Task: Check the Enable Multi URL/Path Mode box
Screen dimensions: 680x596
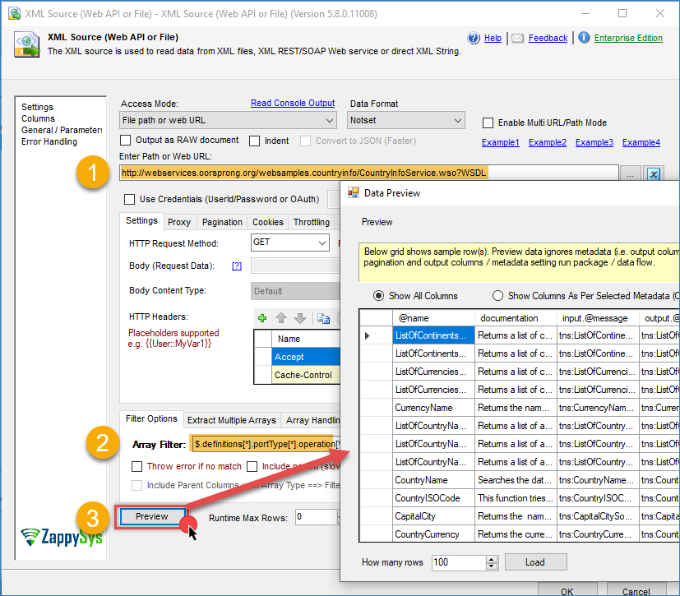Action: click(x=489, y=122)
